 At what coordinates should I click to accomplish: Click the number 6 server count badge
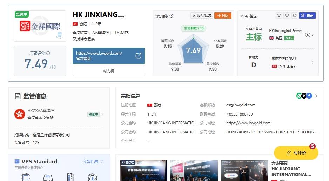(x=307, y=35)
